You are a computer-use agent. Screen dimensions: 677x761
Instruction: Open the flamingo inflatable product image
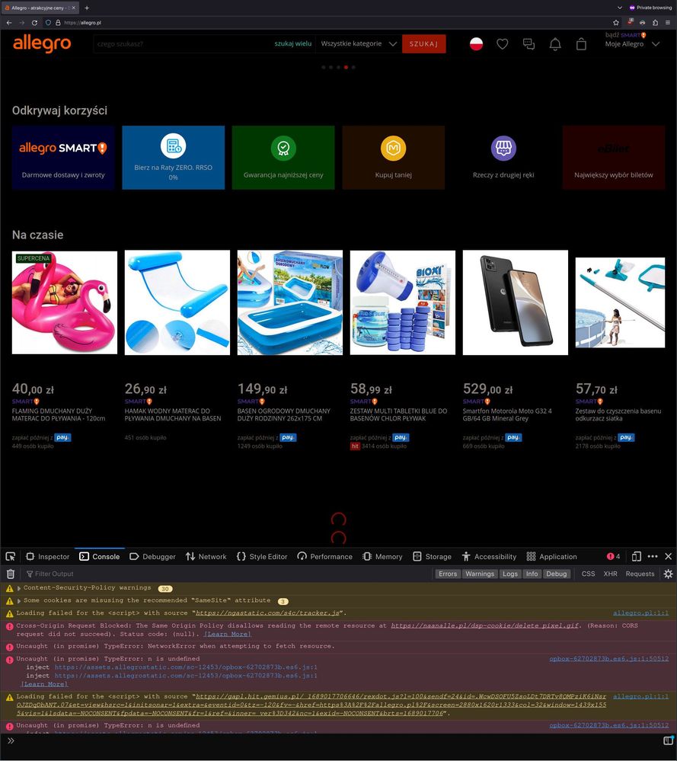[65, 302]
